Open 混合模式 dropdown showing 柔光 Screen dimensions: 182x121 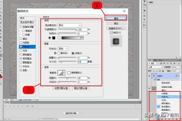tap(69, 25)
